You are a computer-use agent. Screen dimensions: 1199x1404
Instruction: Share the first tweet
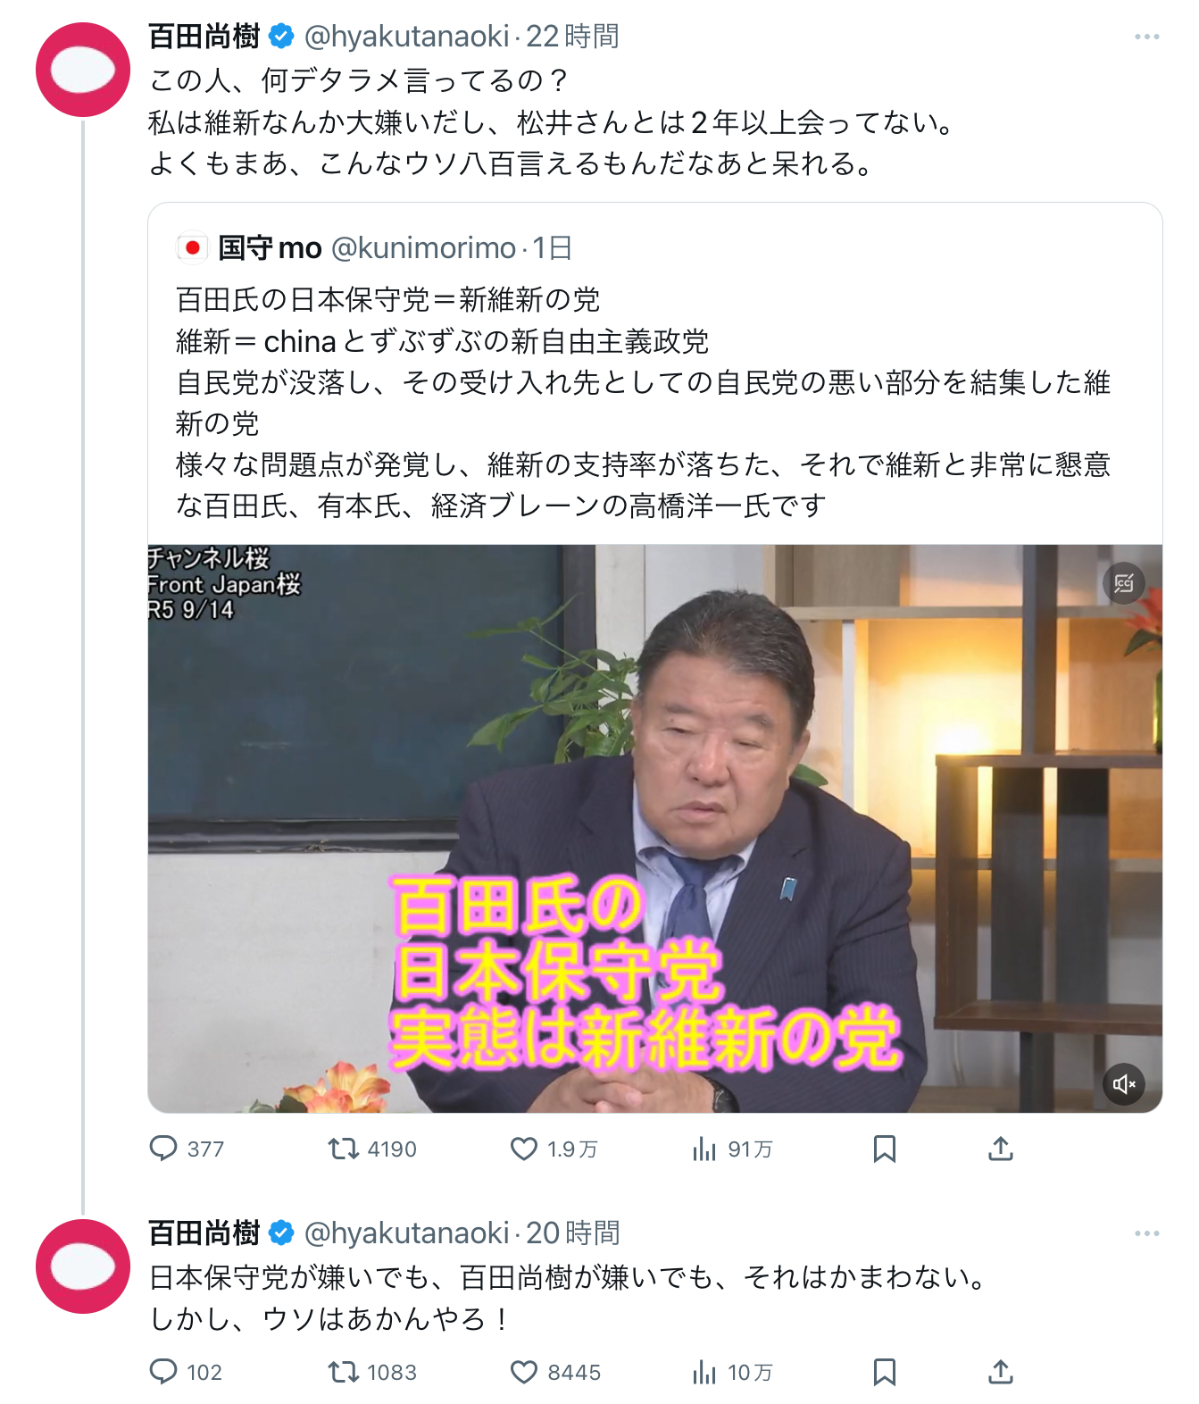coord(1001,1149)
